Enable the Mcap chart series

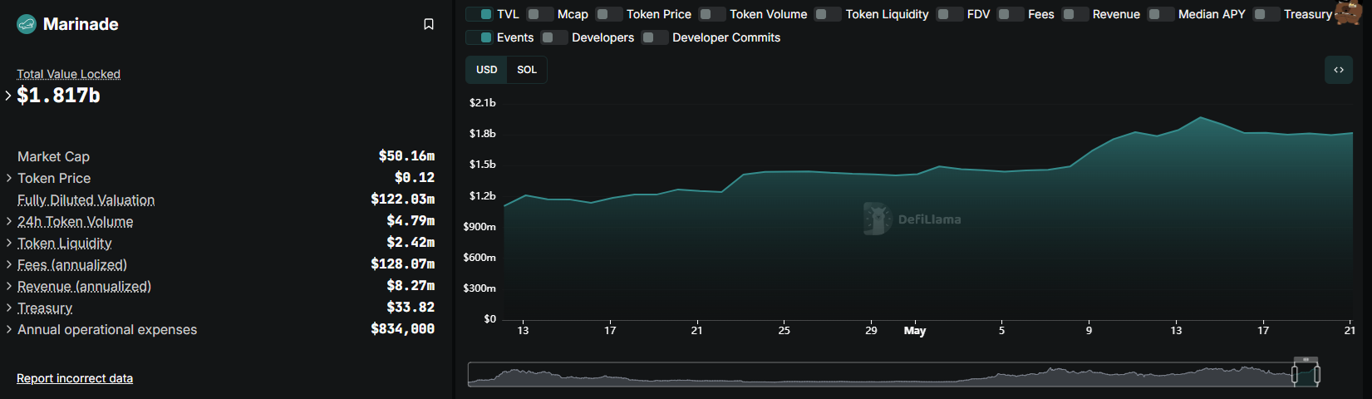[x=540, y=14]
